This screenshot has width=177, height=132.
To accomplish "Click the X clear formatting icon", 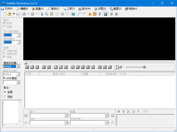I will (x=128, y=112).
